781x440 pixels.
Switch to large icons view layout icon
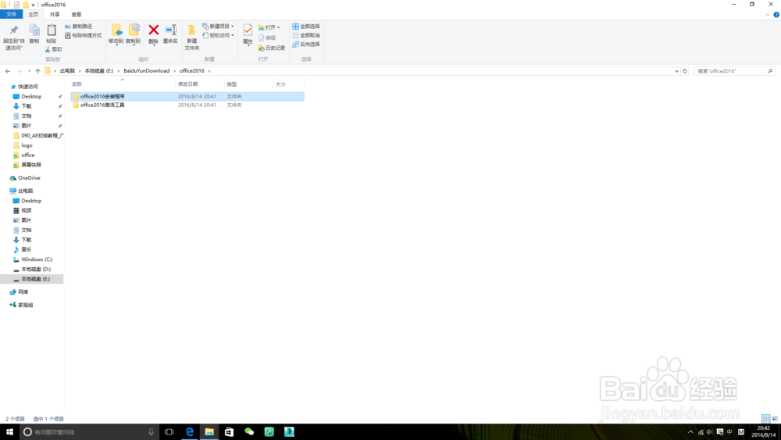(x=775, y=419)
